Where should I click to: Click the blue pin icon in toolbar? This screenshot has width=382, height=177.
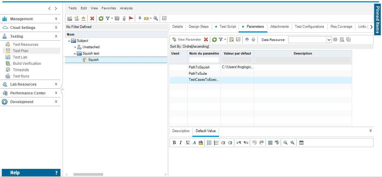point(140,18)
